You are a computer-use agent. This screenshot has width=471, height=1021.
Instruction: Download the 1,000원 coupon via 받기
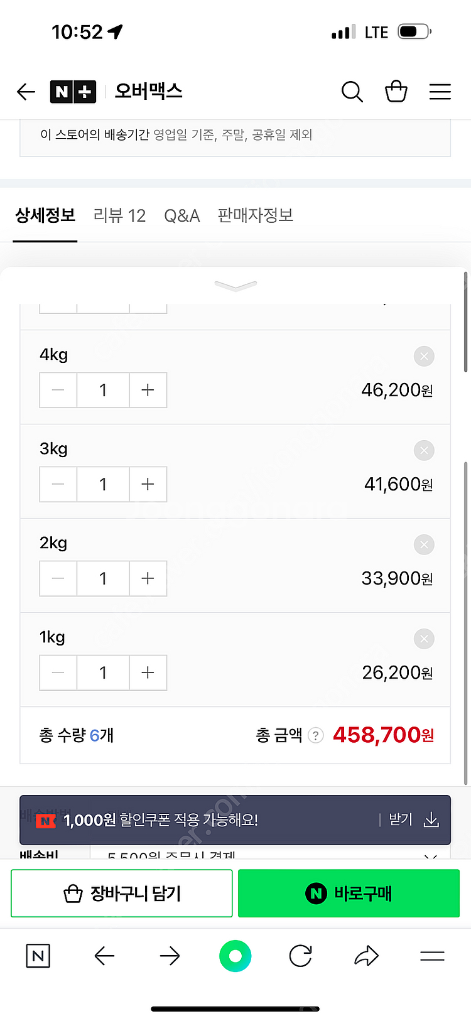point(413,820)
